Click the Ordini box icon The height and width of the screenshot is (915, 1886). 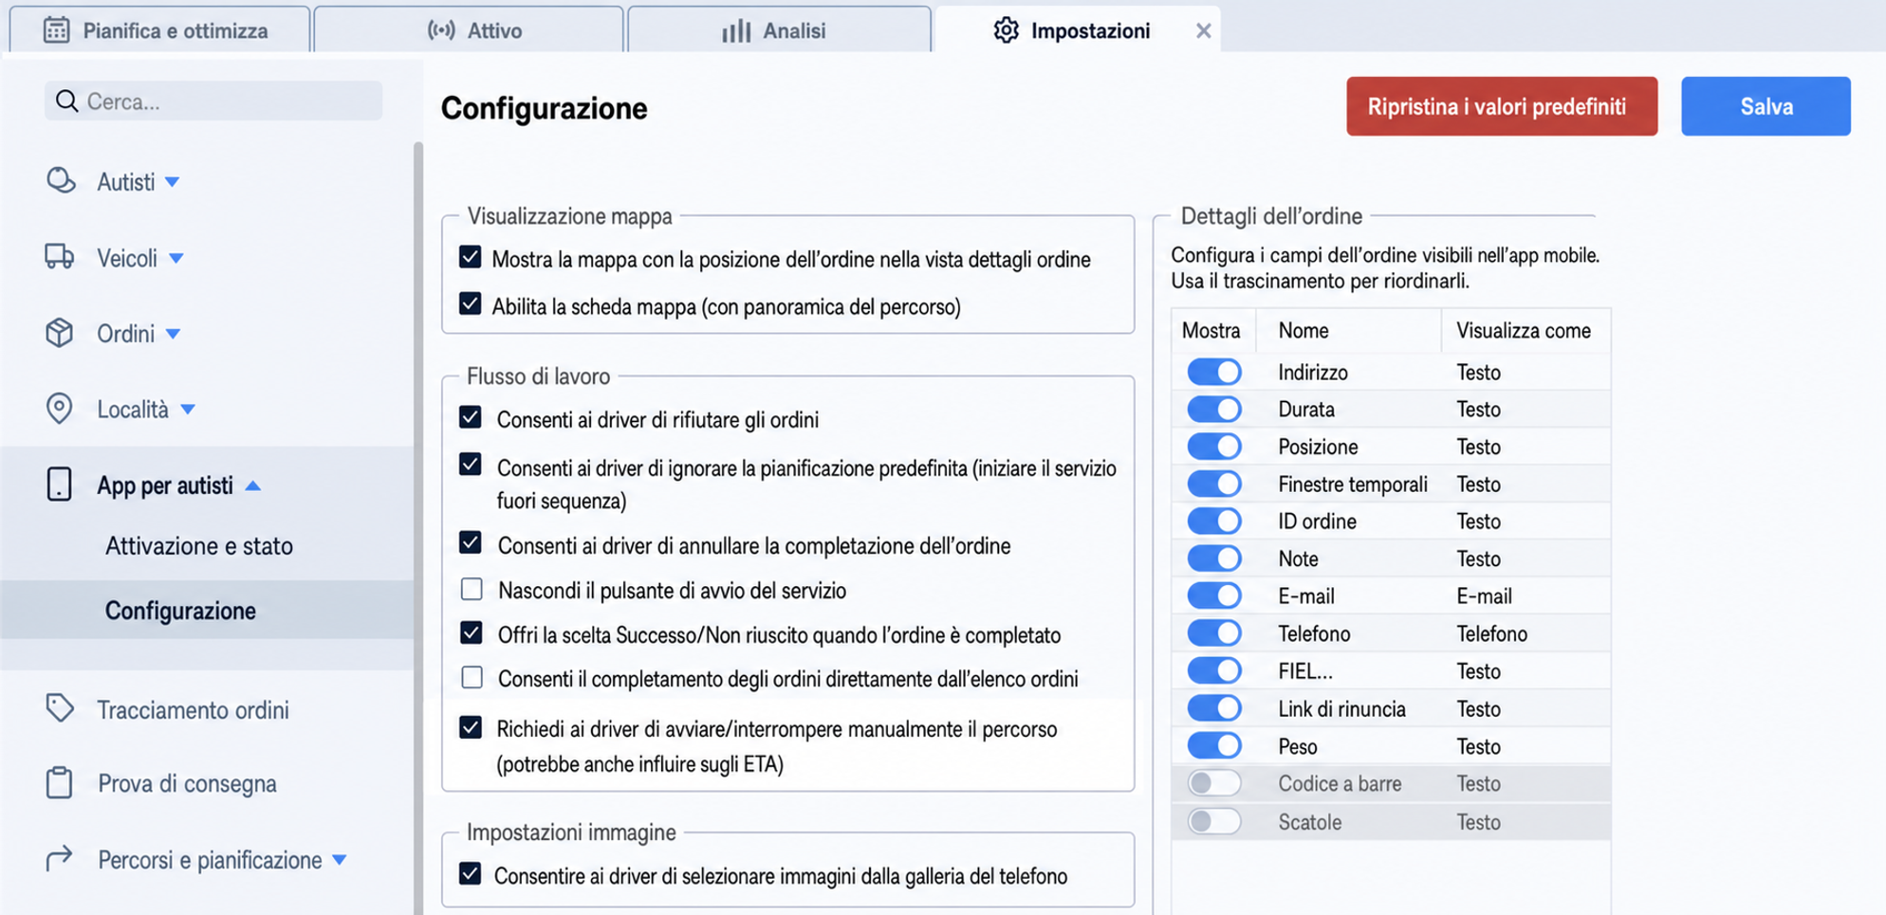60,333
